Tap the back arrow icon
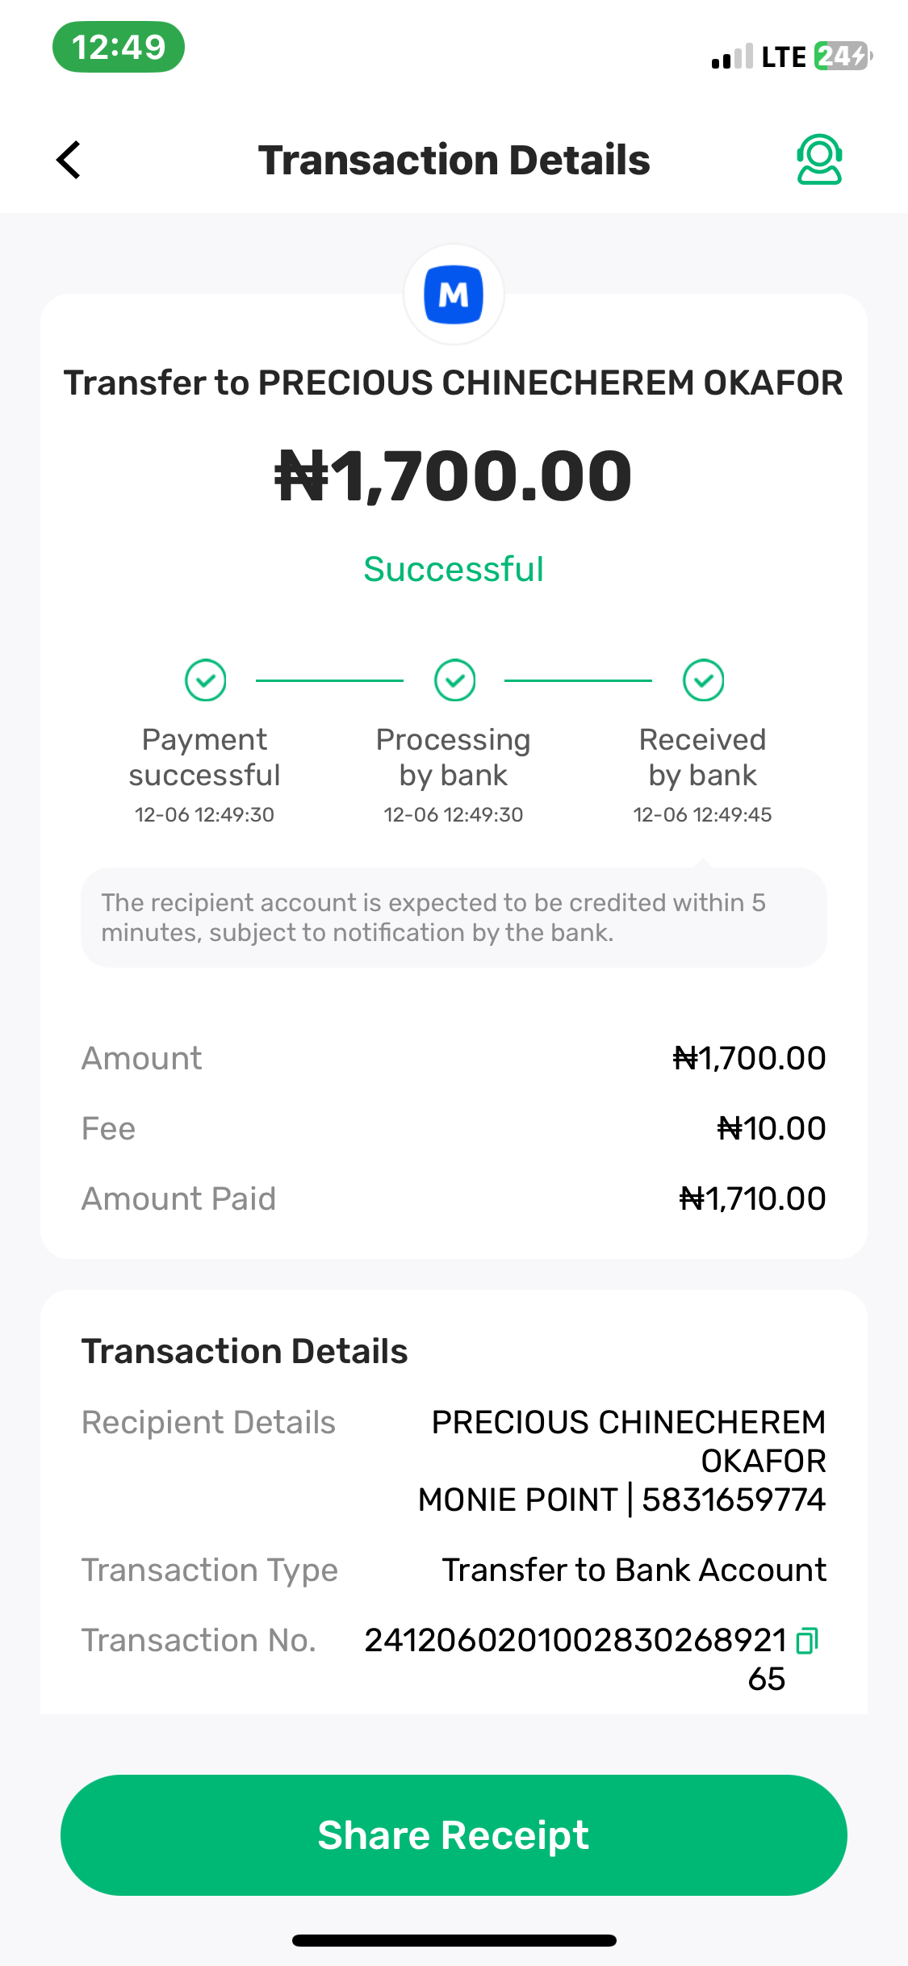This screenshot has width=908, height=1966. tap(69, 160)
